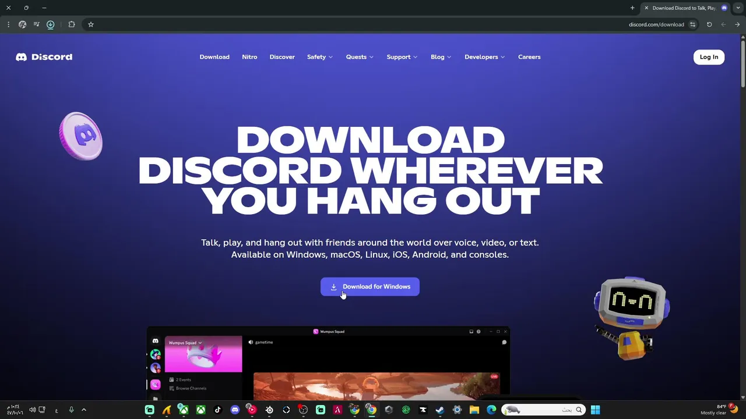Open Google Chrome on the taskbar
746x419 pixels.
[371, 410]
